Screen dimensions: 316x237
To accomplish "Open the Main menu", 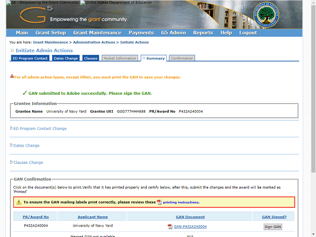I will (22, 33).
